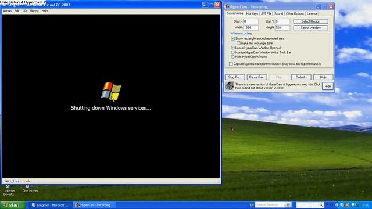This screenshot has height=209, width=372.
Task: Minimize the HyperCam window
Action: pyautogui.click(x=318, y=7)
